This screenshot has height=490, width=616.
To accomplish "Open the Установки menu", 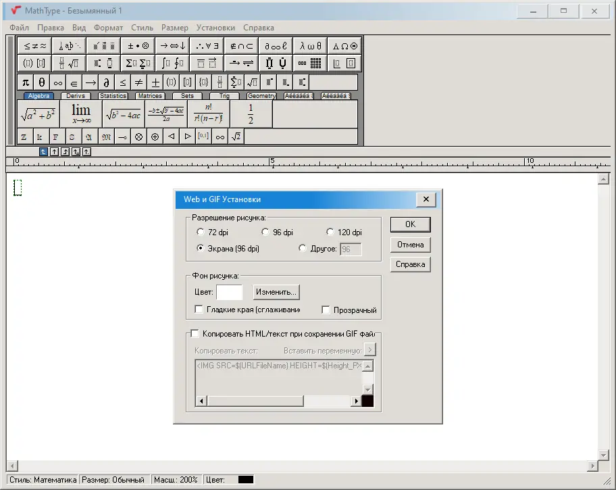I will pyautogui.click(x=215, y=28).
